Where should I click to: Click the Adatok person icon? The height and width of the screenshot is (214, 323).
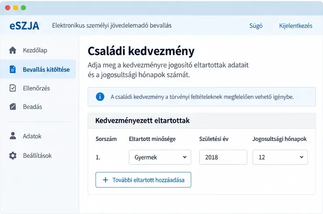click(x=13, y=136)
